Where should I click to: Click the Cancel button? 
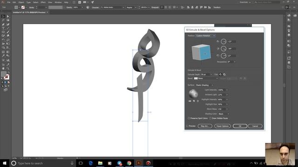coord(255,126)
